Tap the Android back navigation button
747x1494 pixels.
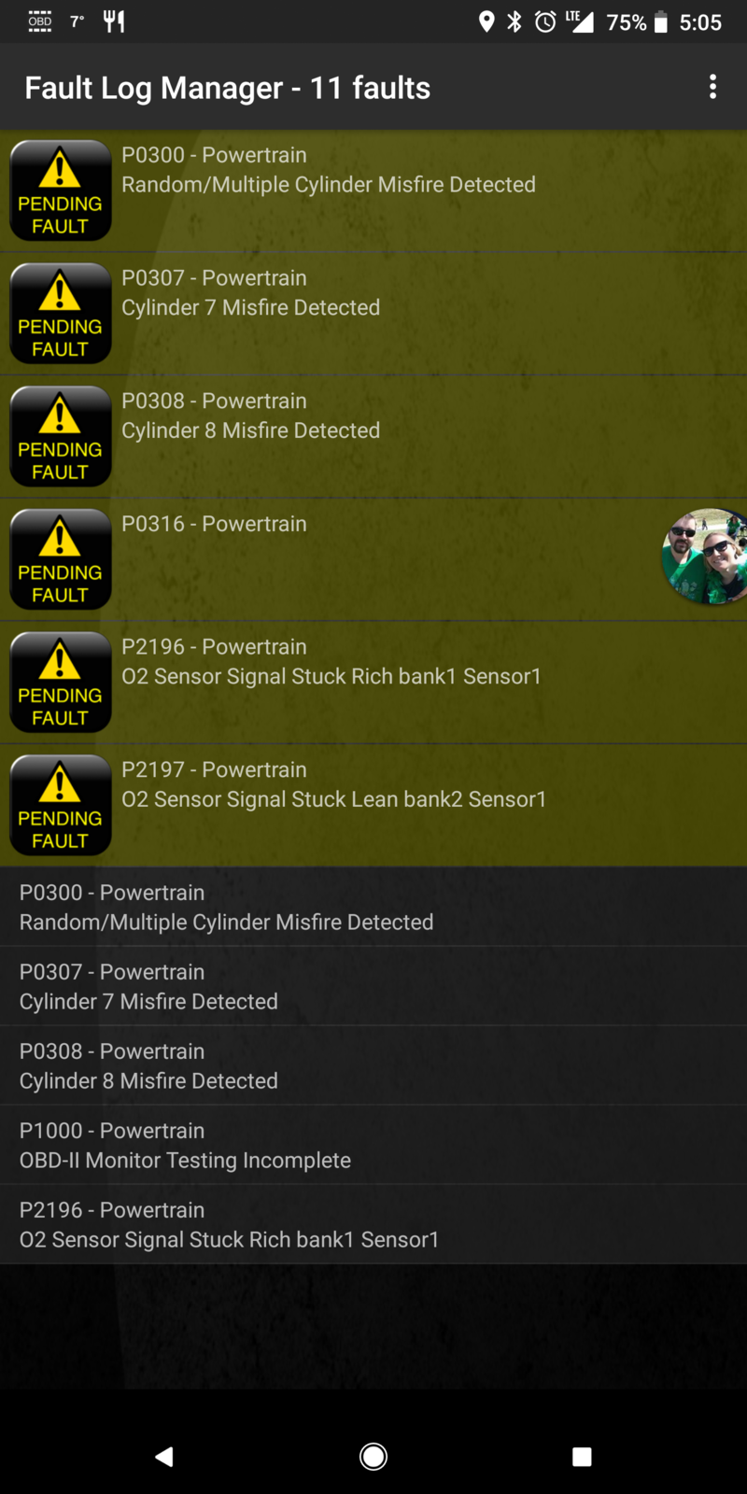point(164,1456)
